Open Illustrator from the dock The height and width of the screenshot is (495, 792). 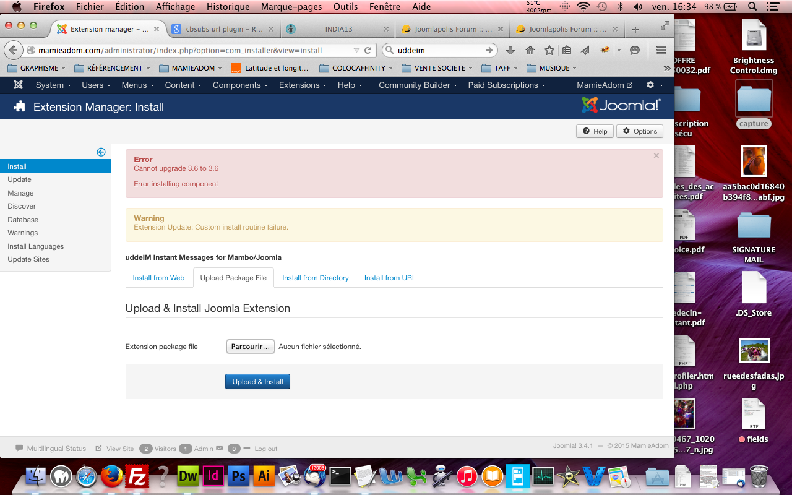point(264,476)
